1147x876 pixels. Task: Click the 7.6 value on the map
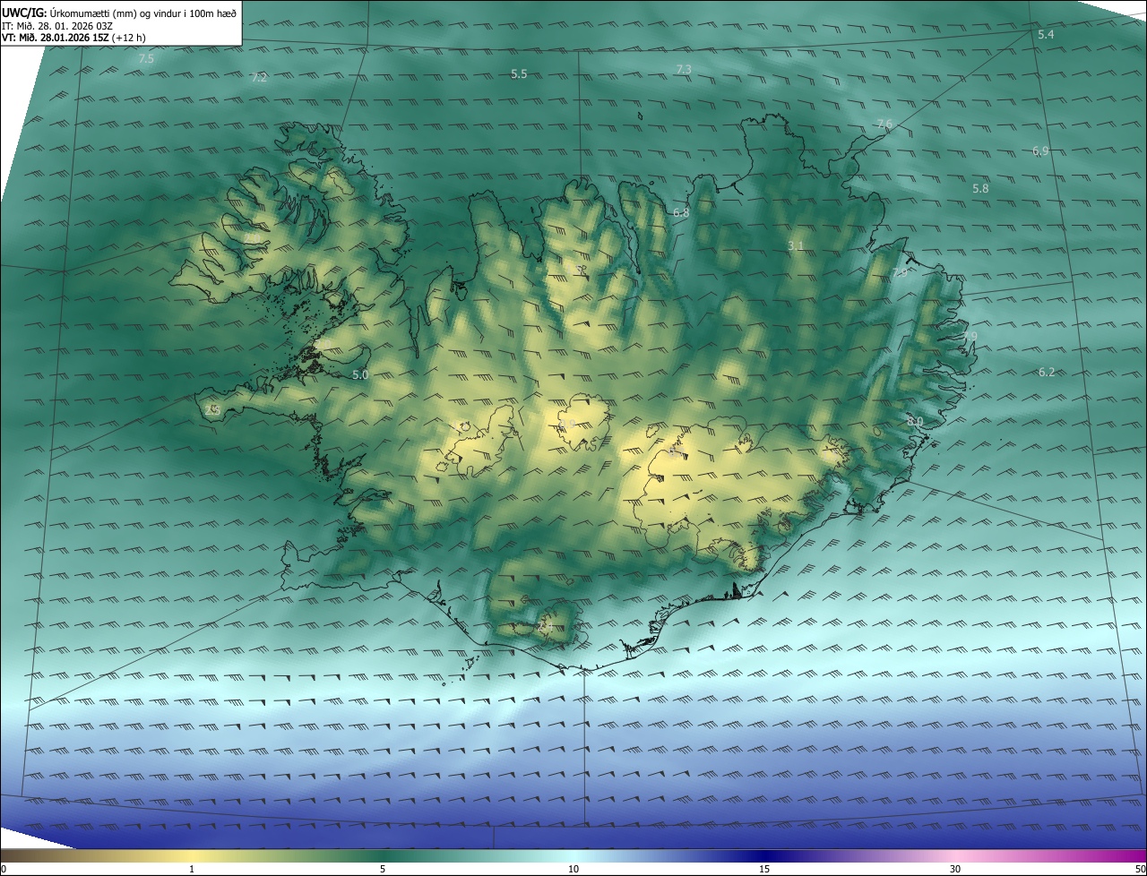tap(884, 124)
